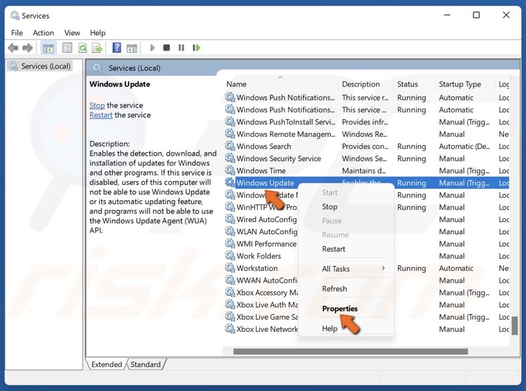Open the blue Help question mark icon
The height and width of the screenshot is (391, 526).
tap(117, 48)
